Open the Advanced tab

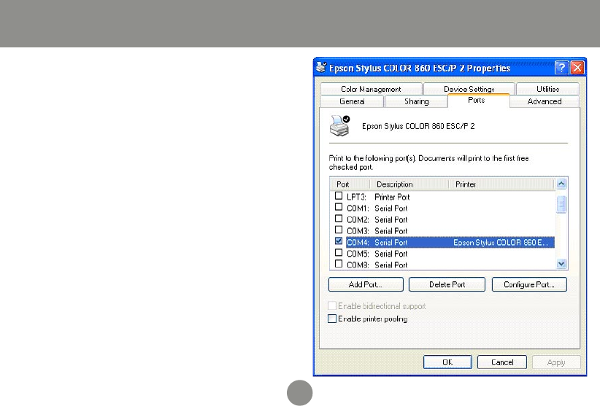click(544, 101)
